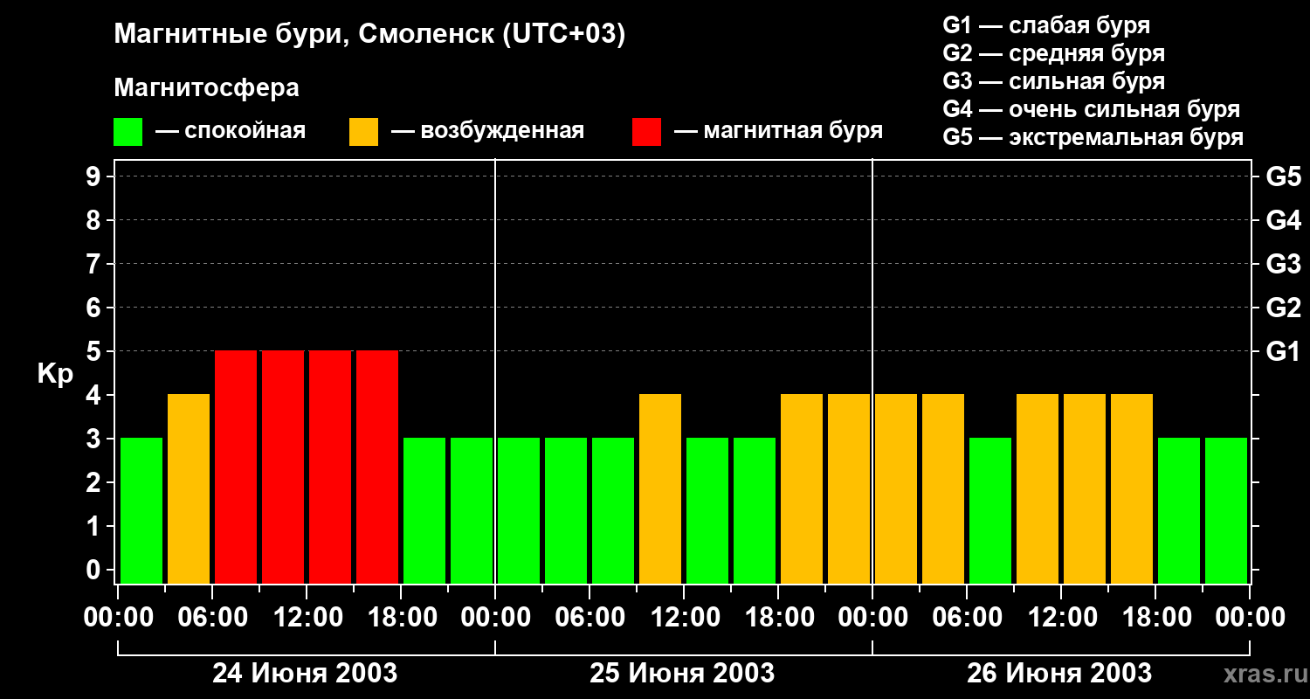1310x699 pixels.
Task: Select the green bar for 24 June 00:00–03:00
Action: point(141,510)
